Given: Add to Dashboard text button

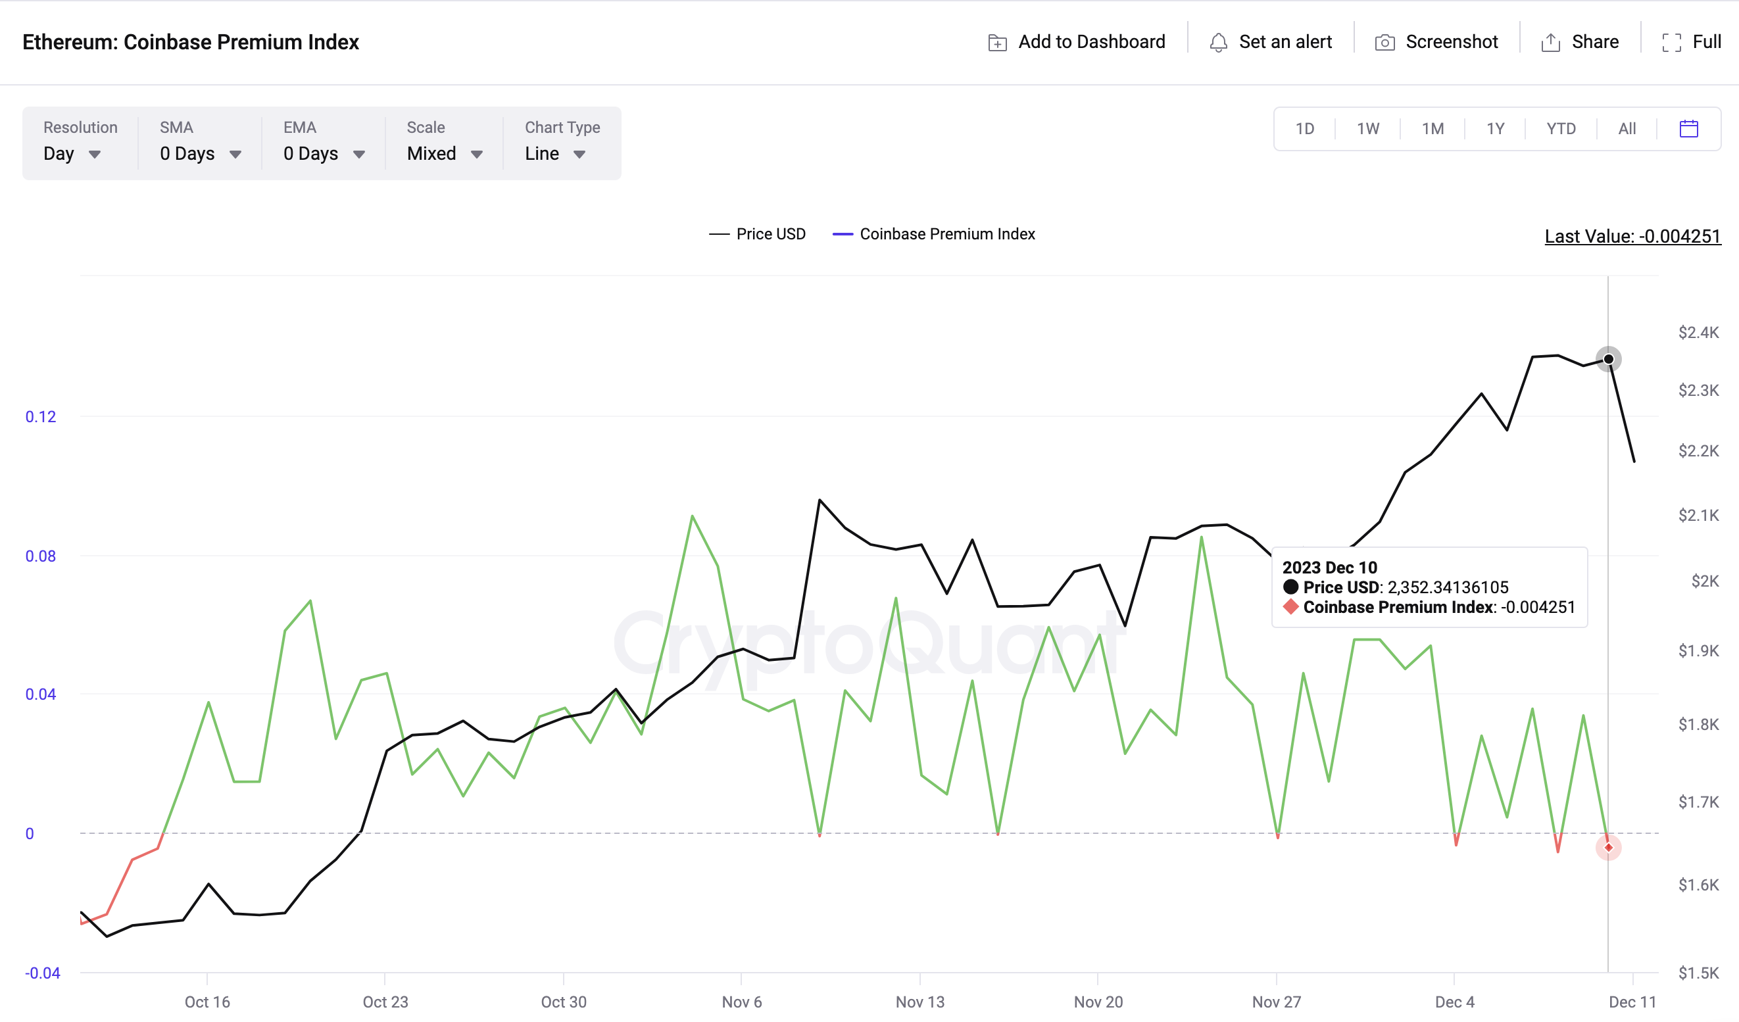Looking at the screenshot, I should coord(1092,42).
